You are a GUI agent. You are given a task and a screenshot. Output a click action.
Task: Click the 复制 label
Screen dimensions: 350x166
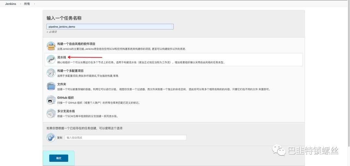(x=60, y=138)
